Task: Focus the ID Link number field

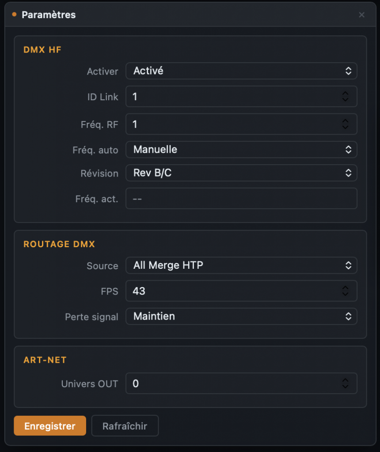Action: coord(234,97)
